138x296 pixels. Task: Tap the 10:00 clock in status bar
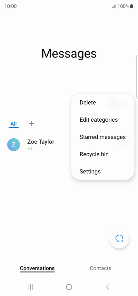[11, 6]
